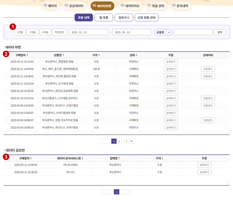Image resolution: width=233 pixels, height=200 pixels.
Task: Go to previous page of data market list
Action: [107, 141]
